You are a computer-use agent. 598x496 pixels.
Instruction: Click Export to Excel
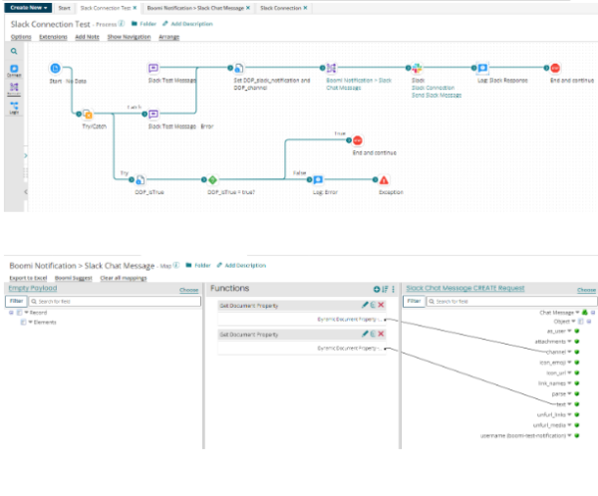pos(28,278)
